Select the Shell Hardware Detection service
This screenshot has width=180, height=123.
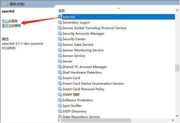[x=82, y=72]
